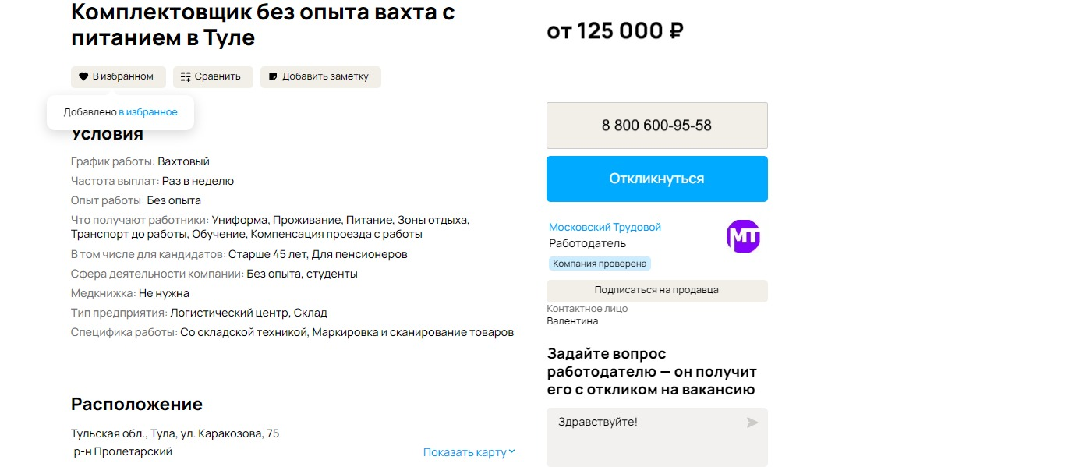The image size is (1065, 467).
Task: Open Московский Трудовой employer link
Action: coord(604,227)
